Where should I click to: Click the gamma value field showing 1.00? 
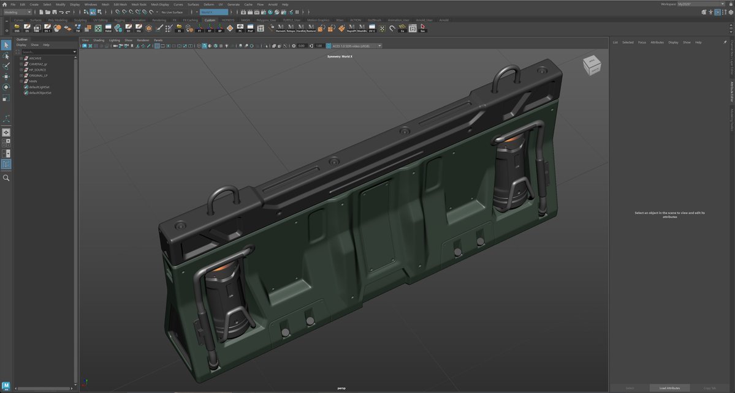(x=319, y=46)
